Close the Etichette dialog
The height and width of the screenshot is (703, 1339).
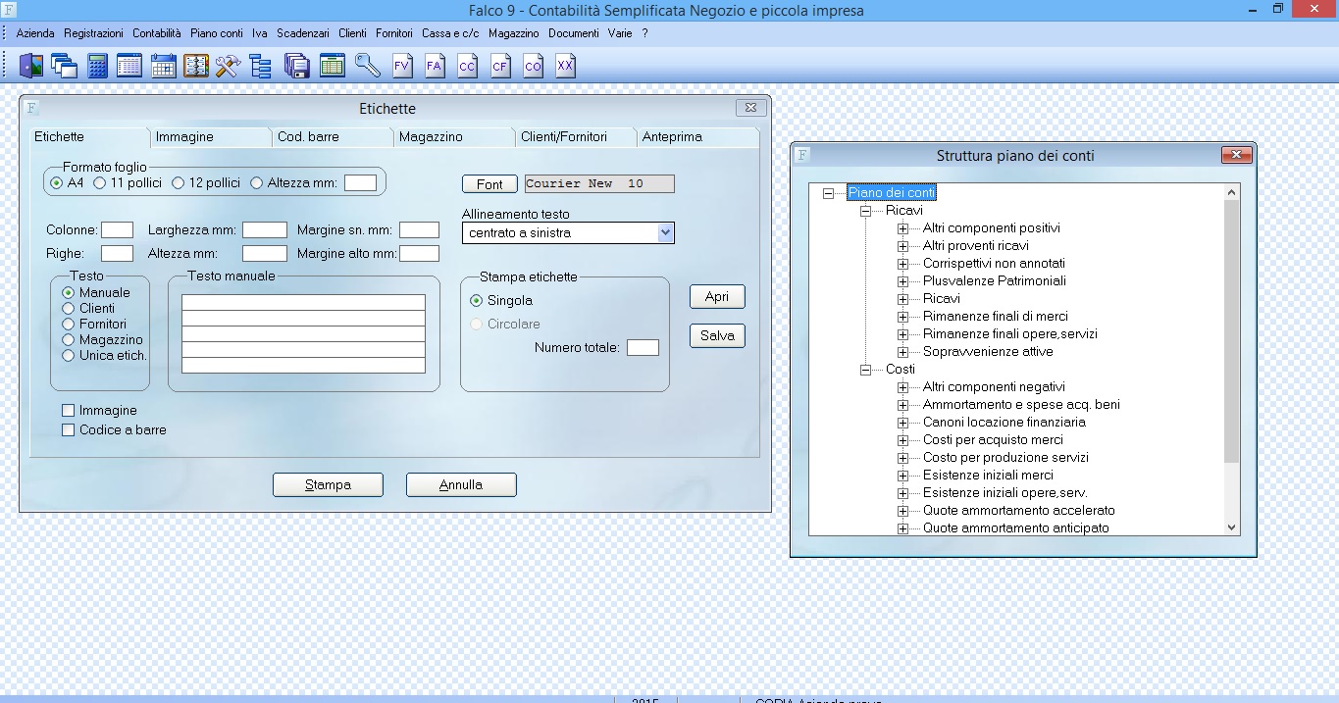(749, 108)
